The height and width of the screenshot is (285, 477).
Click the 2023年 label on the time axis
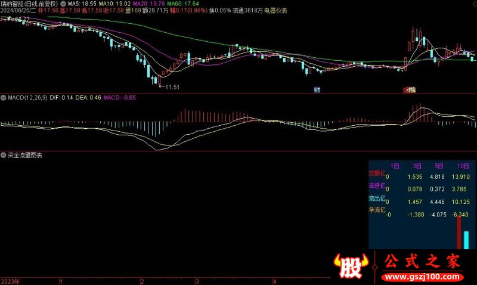pyautogui.click(x=10, y=281)
